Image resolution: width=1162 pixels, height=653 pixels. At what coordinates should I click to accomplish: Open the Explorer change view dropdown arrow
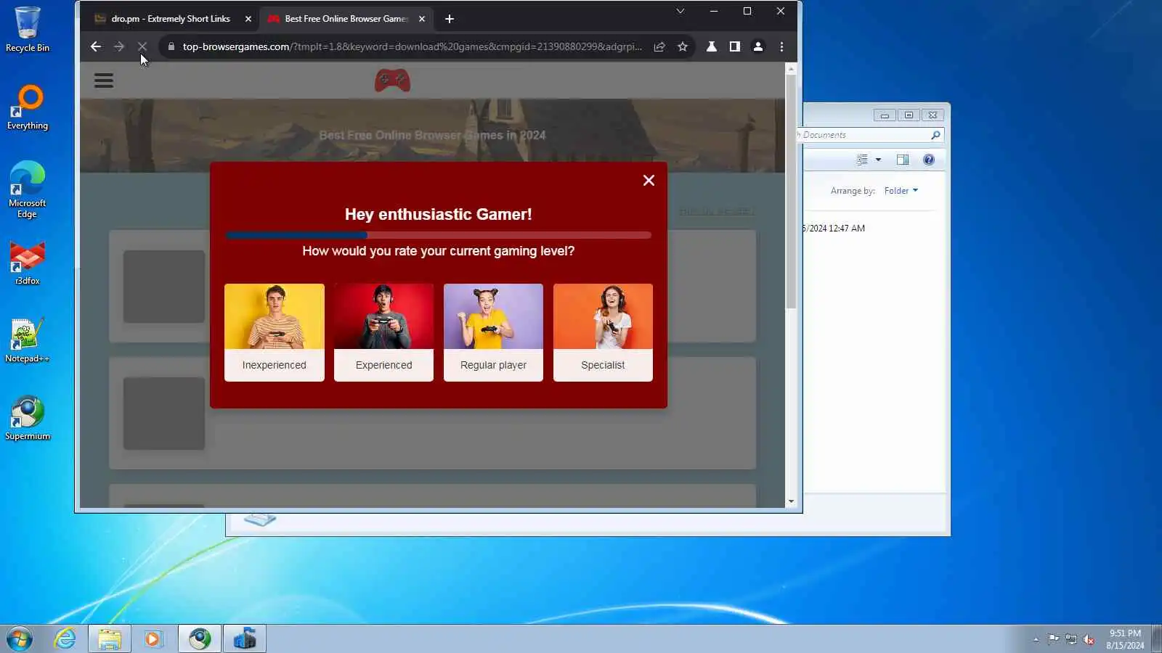(x=878, y=160)
